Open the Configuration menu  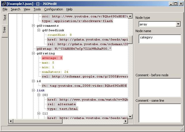[53, 9]
